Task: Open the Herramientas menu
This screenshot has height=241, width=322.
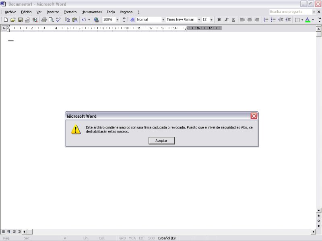Action: point(91,12)
